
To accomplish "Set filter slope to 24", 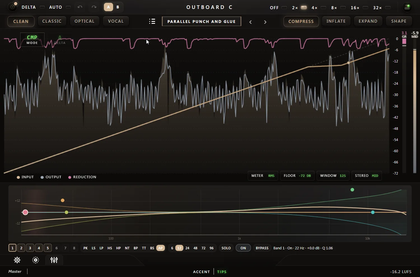I will click(187, 248).
